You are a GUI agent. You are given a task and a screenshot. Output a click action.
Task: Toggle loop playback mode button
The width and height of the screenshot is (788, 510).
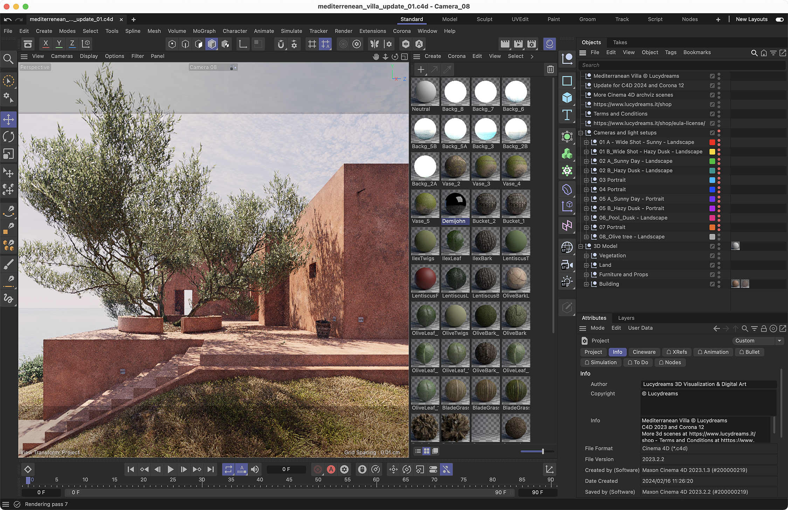[228, 469]
